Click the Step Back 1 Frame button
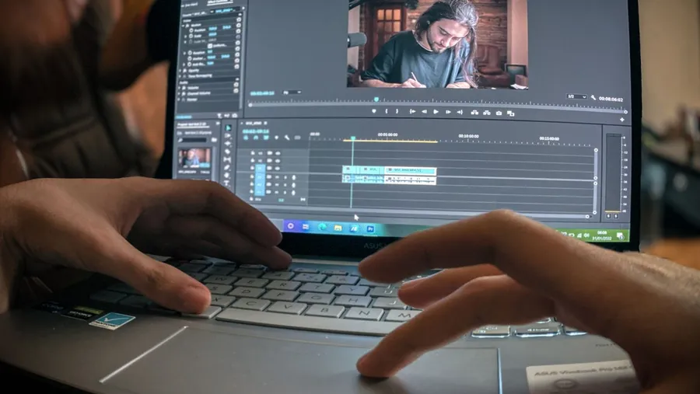 click(424, 112)
